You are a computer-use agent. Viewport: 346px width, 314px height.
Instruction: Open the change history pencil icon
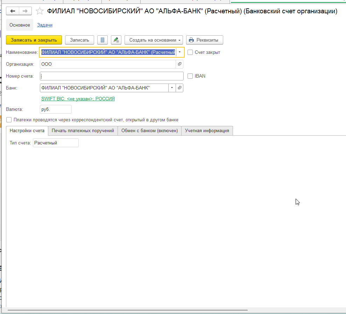coord(116,40)
